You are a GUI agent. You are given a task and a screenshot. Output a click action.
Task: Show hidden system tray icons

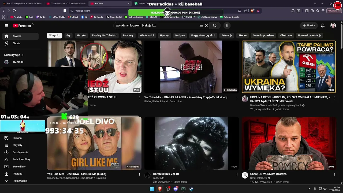[x=309, y=189]
